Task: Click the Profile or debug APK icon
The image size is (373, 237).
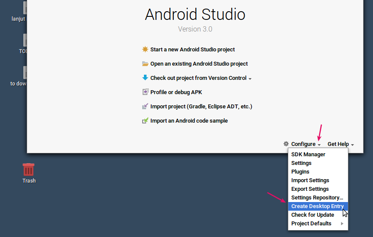Action: pyautogui.click(x=145, y=92)
